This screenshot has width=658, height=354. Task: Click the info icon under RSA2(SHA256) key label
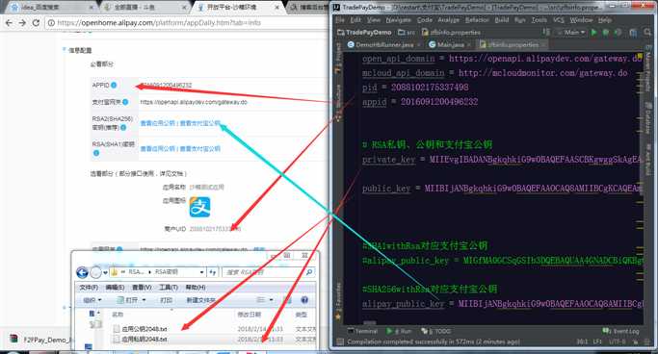tap(123, 127)
